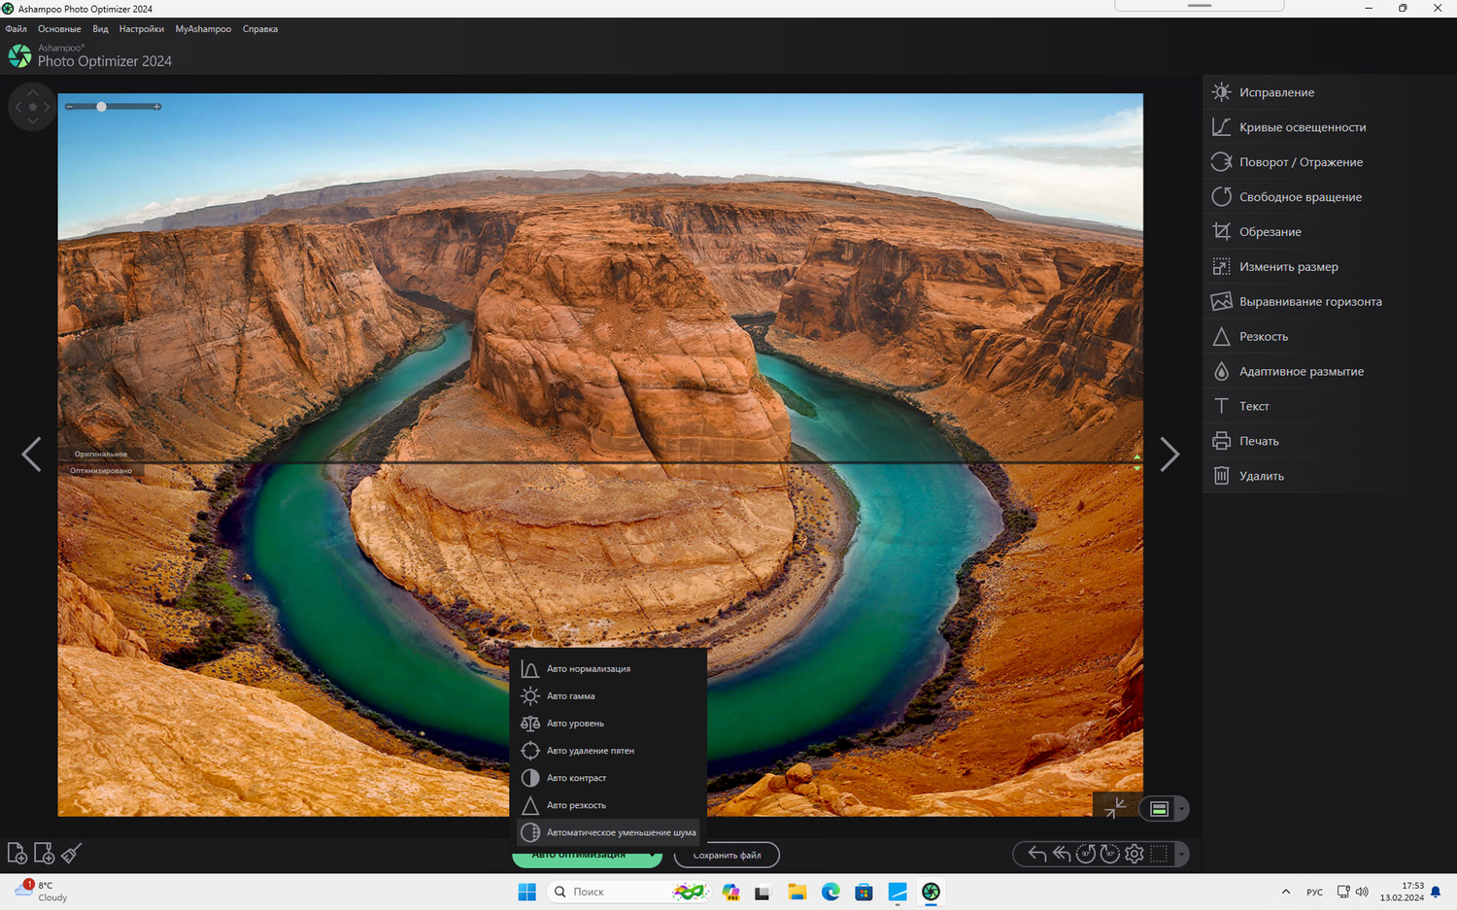Collapse the fullscreen view with shrink arrows

pyautogui.click(x=1115, y=808)
